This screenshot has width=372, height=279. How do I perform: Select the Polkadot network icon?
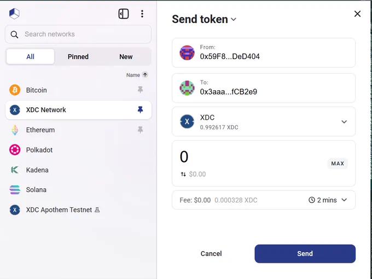(15, 150)
